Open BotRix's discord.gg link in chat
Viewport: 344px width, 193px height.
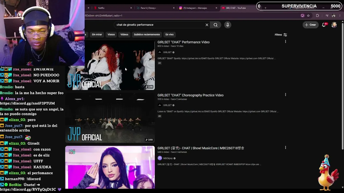pyautogui.click(x=28, y=189)
